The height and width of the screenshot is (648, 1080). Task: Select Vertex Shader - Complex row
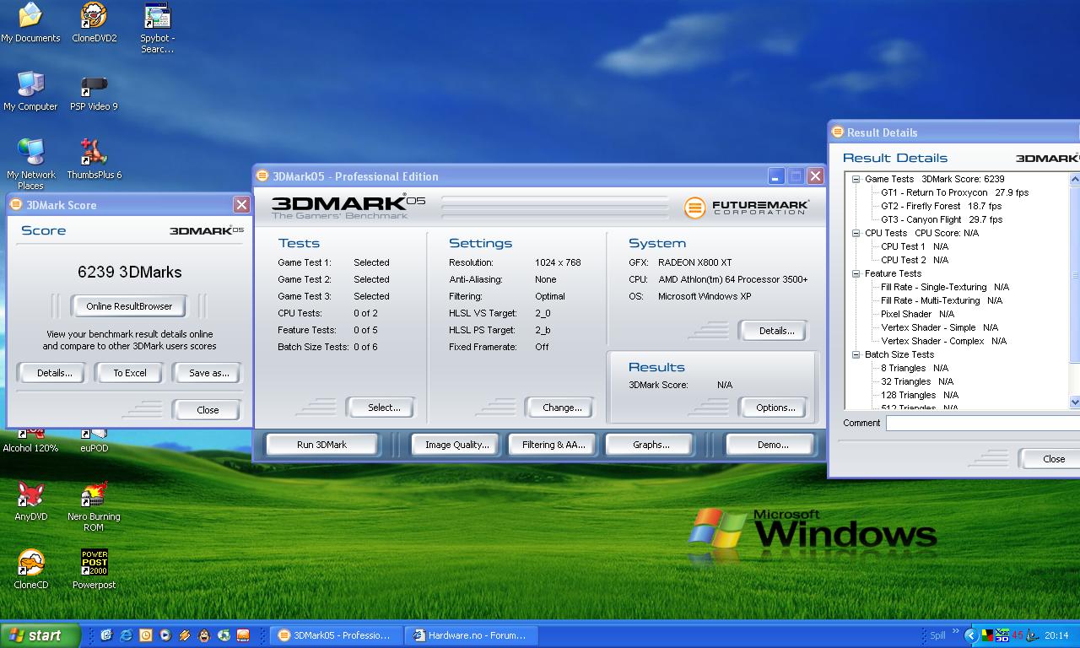pyautogui.click(x=943, y=341)
